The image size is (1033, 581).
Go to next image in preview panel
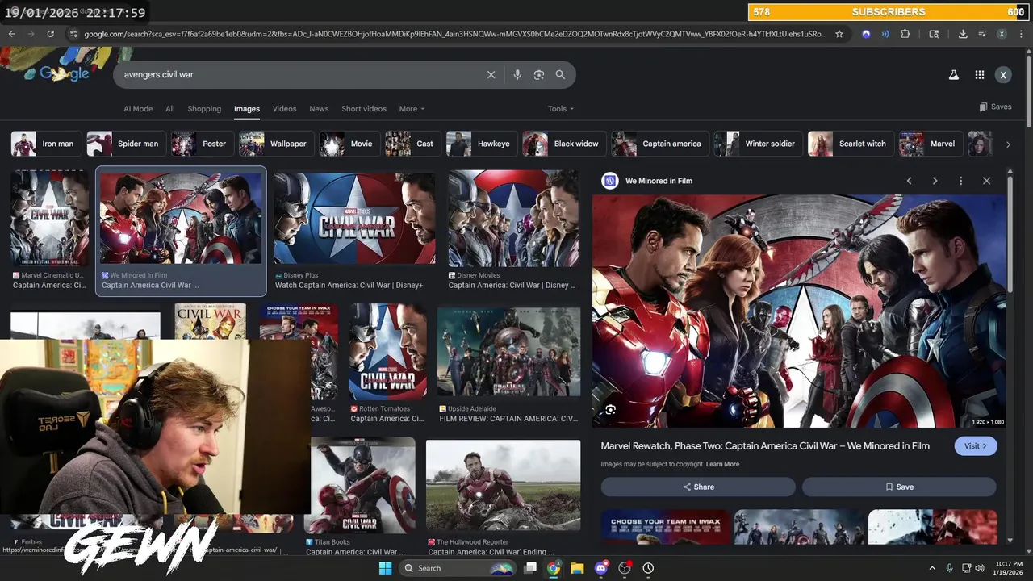click(x=935, y=181)
